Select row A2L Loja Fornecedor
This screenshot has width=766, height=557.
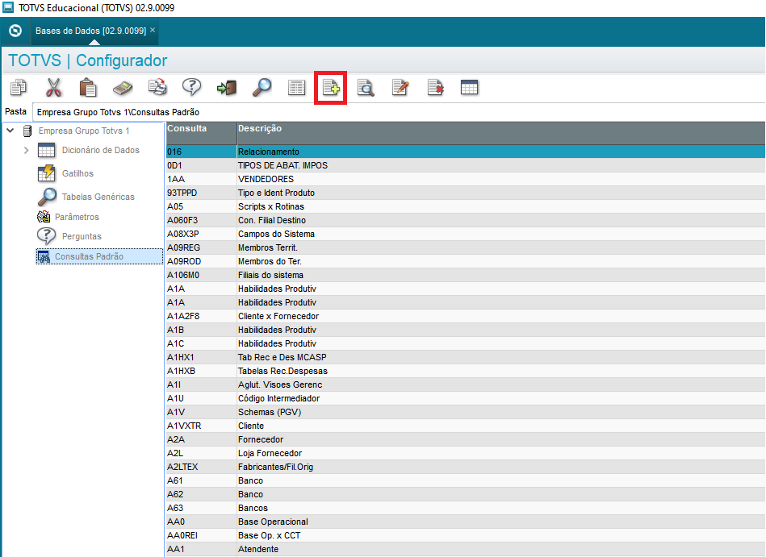coord(466,453)
